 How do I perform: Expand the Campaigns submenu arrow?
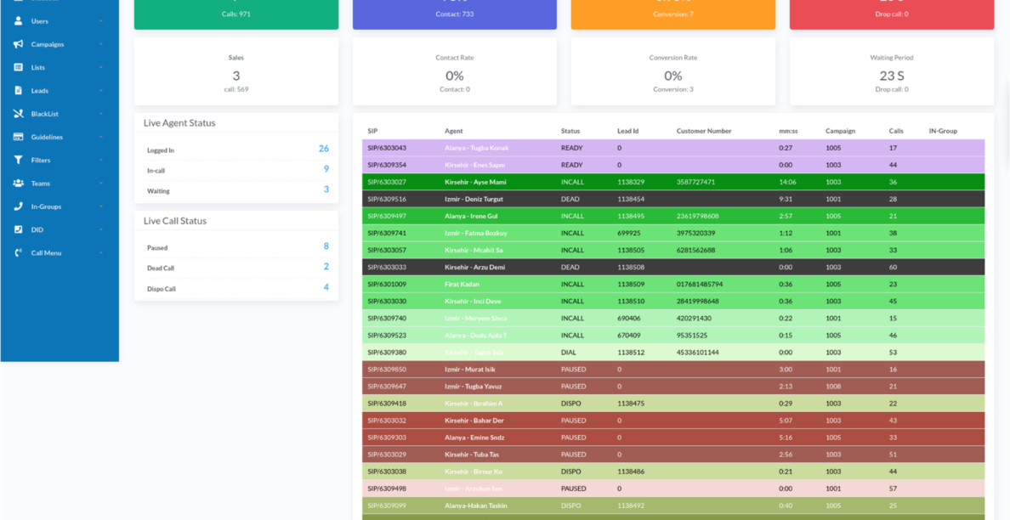click(100, 44)
